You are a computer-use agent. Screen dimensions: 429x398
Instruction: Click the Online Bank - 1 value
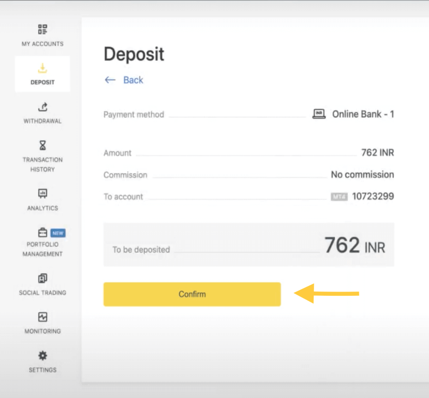[363, 114]
